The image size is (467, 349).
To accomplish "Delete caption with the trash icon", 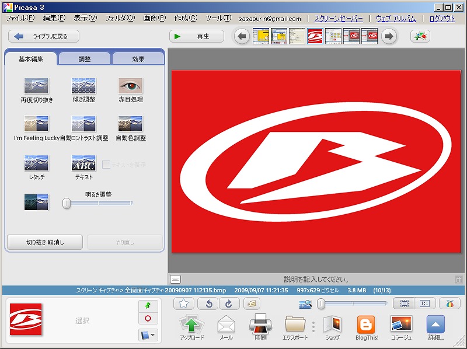I will coord(459,280).
